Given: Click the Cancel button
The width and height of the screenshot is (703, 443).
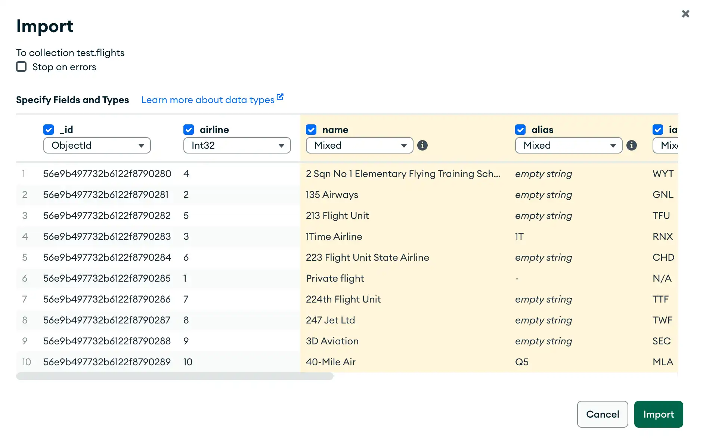Looking at the screenshot, I should (x=602, y=414).
